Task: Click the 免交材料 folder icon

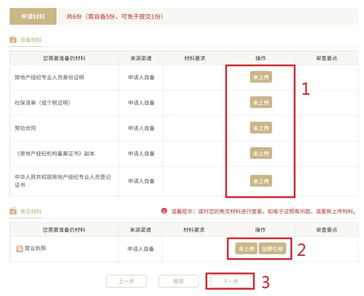Action: pos(13,212)
